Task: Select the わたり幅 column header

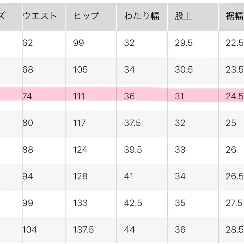Action: pyautogui.click(x=141, y=16)
